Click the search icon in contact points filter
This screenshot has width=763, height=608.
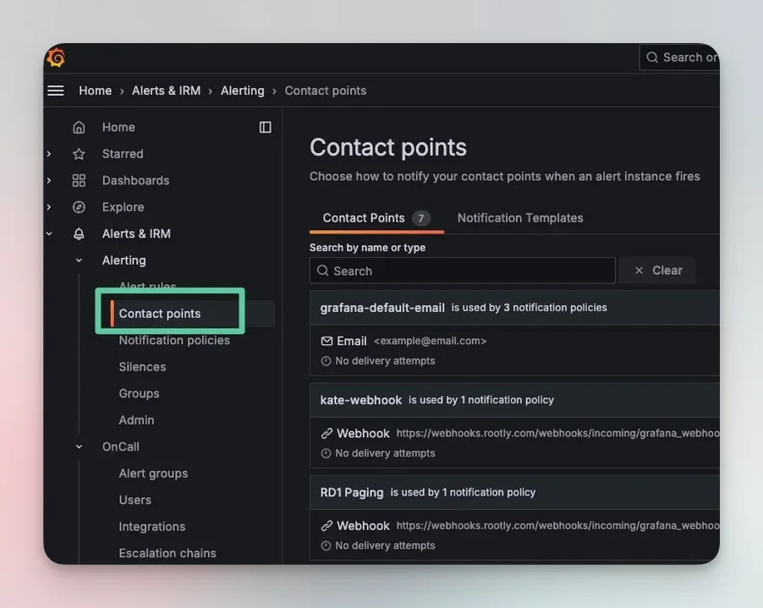322,271
